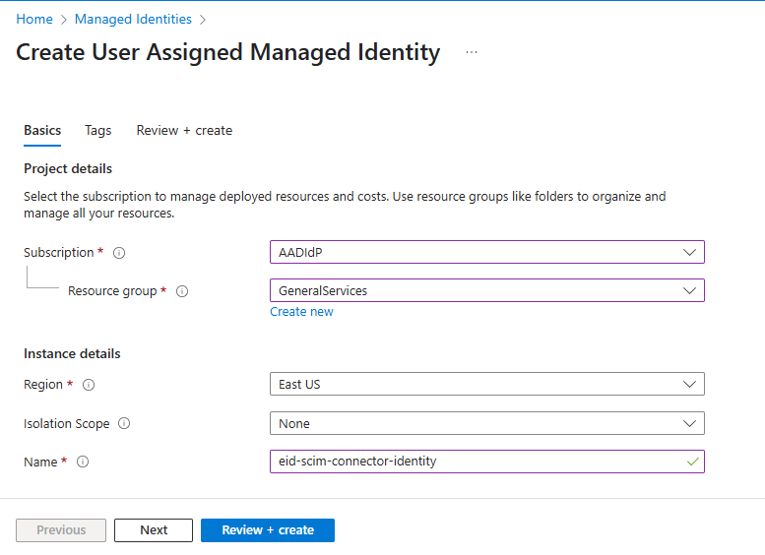Viewport: 765px width, 555px height.
Task: Click the green validation checkmark in Name field
Action: coord(692,462)
